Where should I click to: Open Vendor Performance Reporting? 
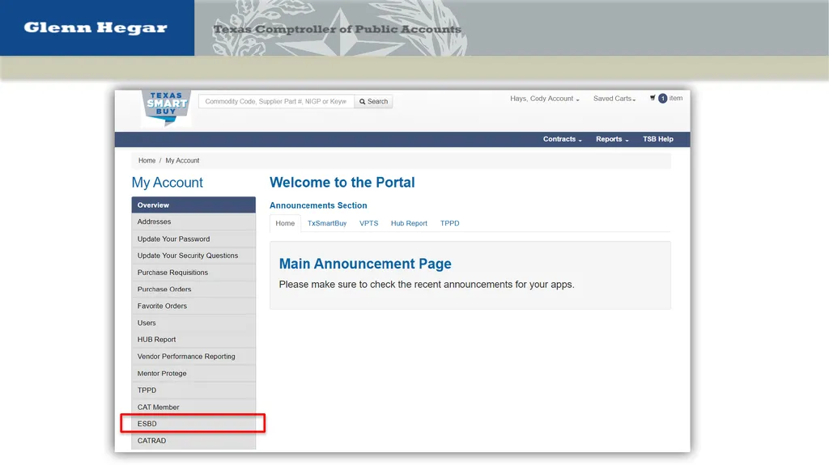click(x=193, y=357)
